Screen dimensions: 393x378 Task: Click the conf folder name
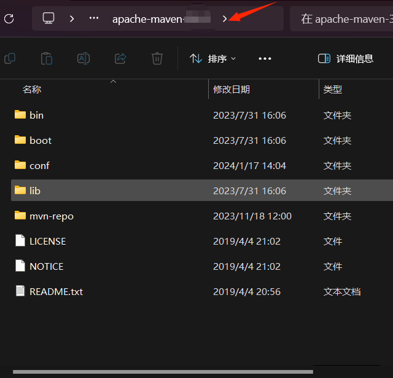39,166
